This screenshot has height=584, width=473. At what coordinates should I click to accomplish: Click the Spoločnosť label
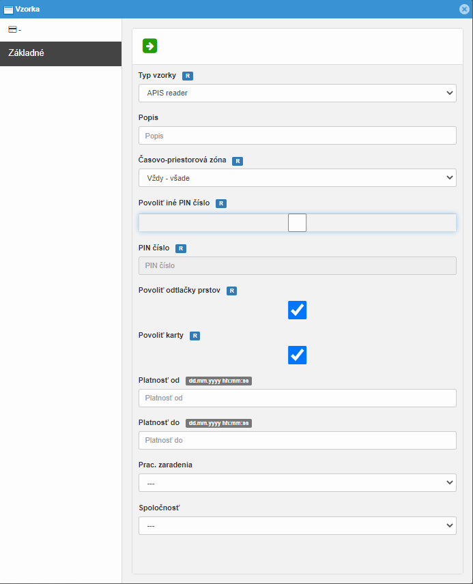(x=160, y=508)
